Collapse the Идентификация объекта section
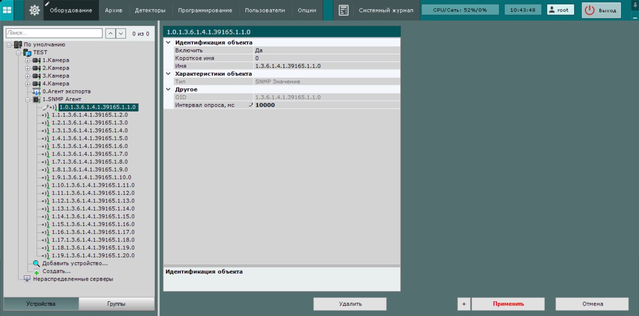The width and height of the screenshot is (639, 316). [x=168, y=42]
